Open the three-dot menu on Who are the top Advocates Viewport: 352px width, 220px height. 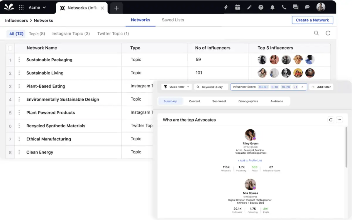coord(339,120)
